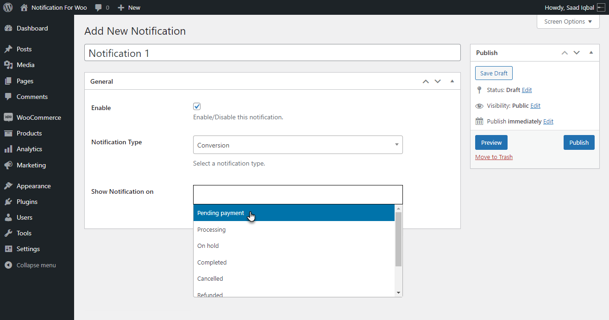Click the Visibility eye icon
The height and width of the screenshot is (320, 609).
click(479, 106)
